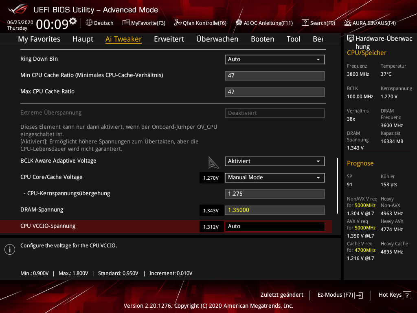
Task: Expand CPU Core/Cache Voltage mode dropdown
Action: point(275,178)
